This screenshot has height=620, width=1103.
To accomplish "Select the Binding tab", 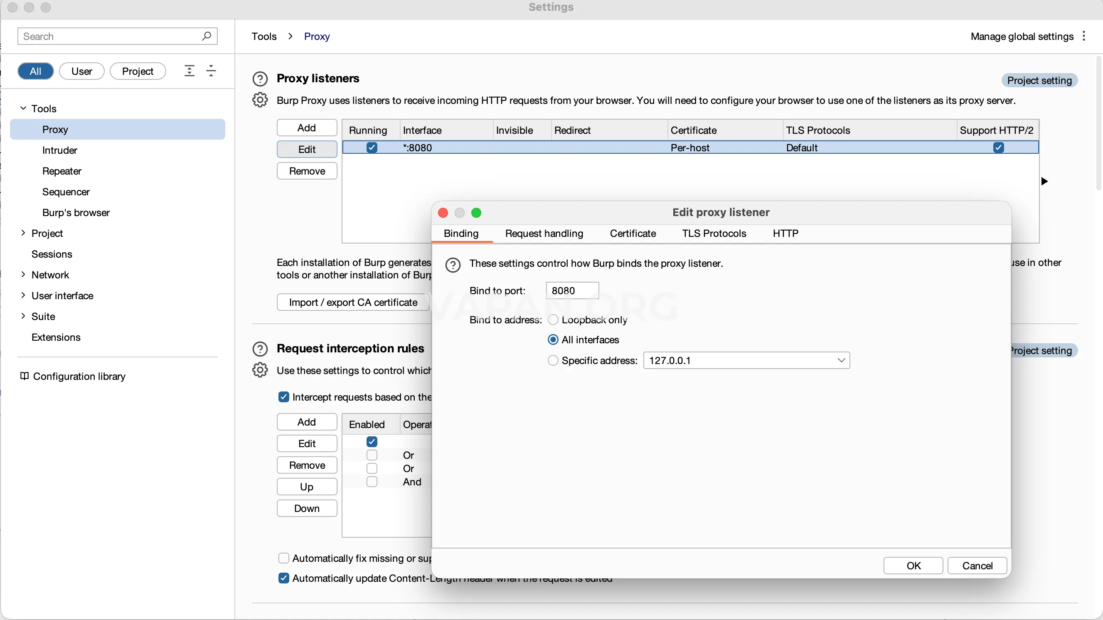I will [x=461, y=234].
